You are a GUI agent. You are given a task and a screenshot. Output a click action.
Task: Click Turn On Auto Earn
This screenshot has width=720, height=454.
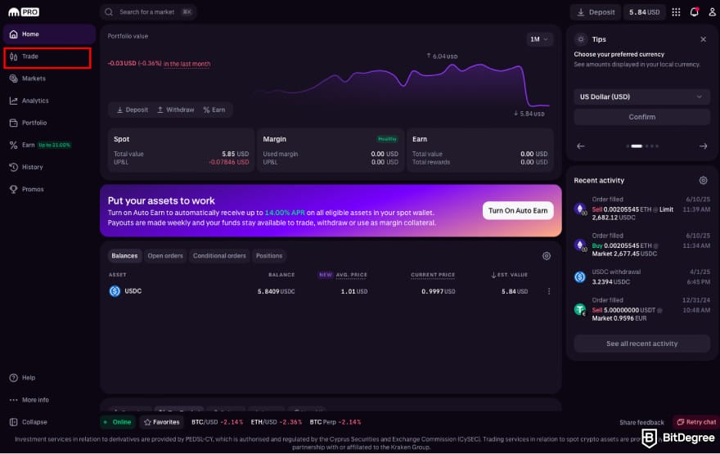click(x=518, y=211)
